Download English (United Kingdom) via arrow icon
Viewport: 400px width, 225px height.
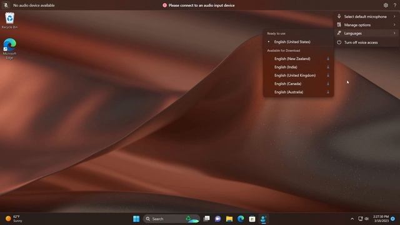[328, 76]
